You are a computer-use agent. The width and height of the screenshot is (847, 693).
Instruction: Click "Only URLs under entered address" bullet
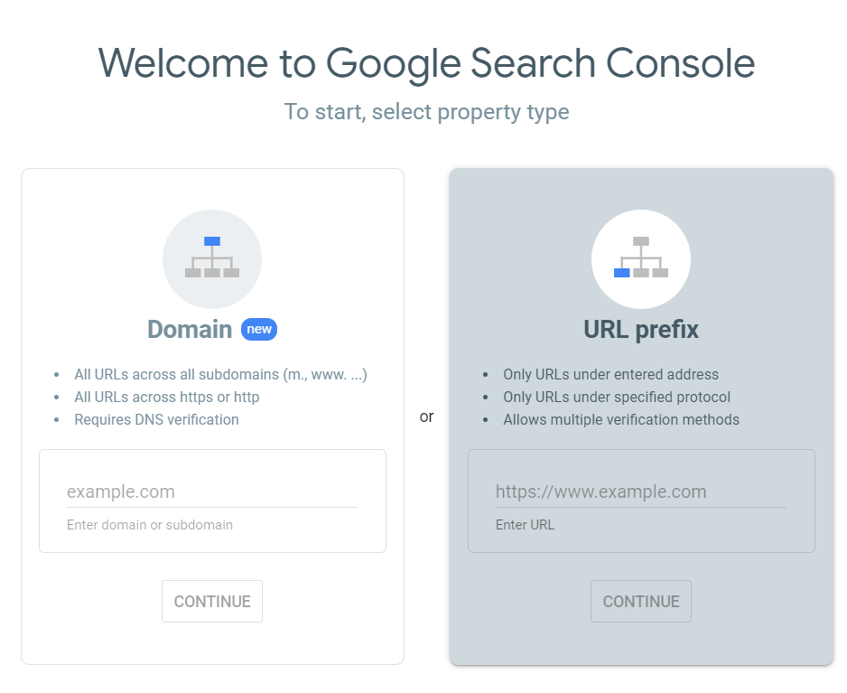coord(610,375)
